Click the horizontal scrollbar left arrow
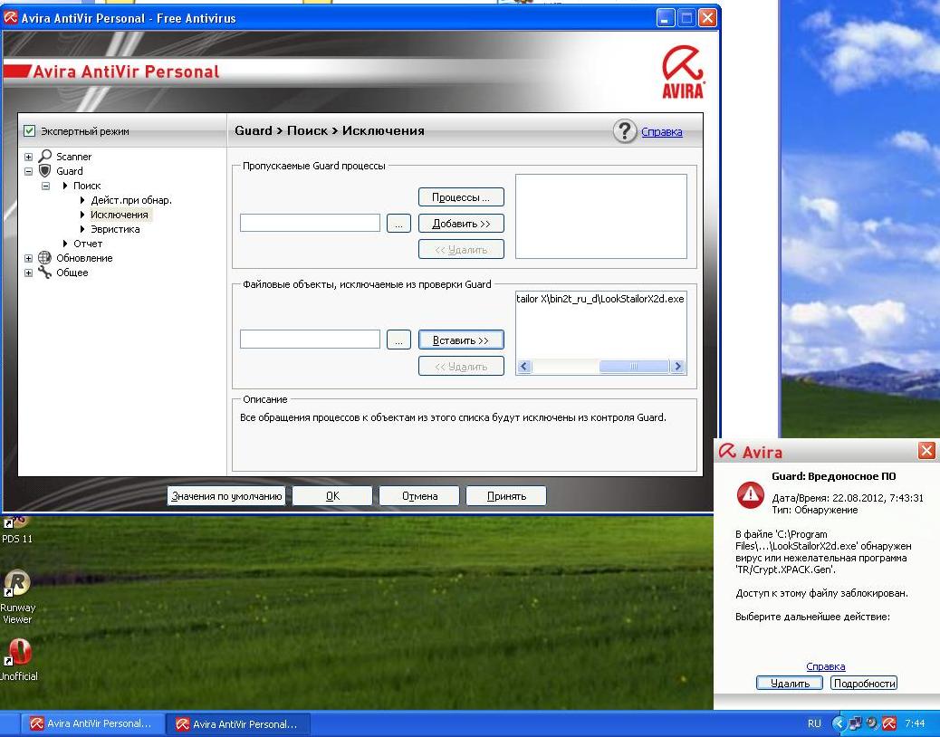The image size is (940, 737). (x=524, y=366)
